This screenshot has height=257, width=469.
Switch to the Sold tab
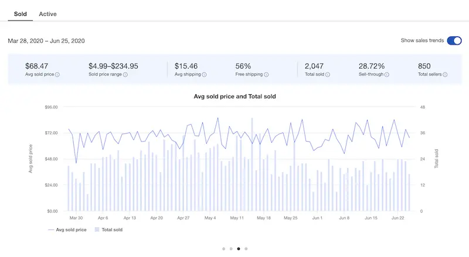point(20,13)
